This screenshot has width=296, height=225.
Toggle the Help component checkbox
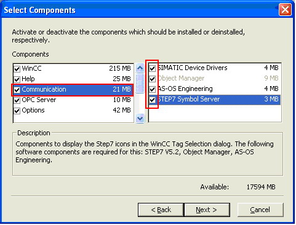coord(17,79)
